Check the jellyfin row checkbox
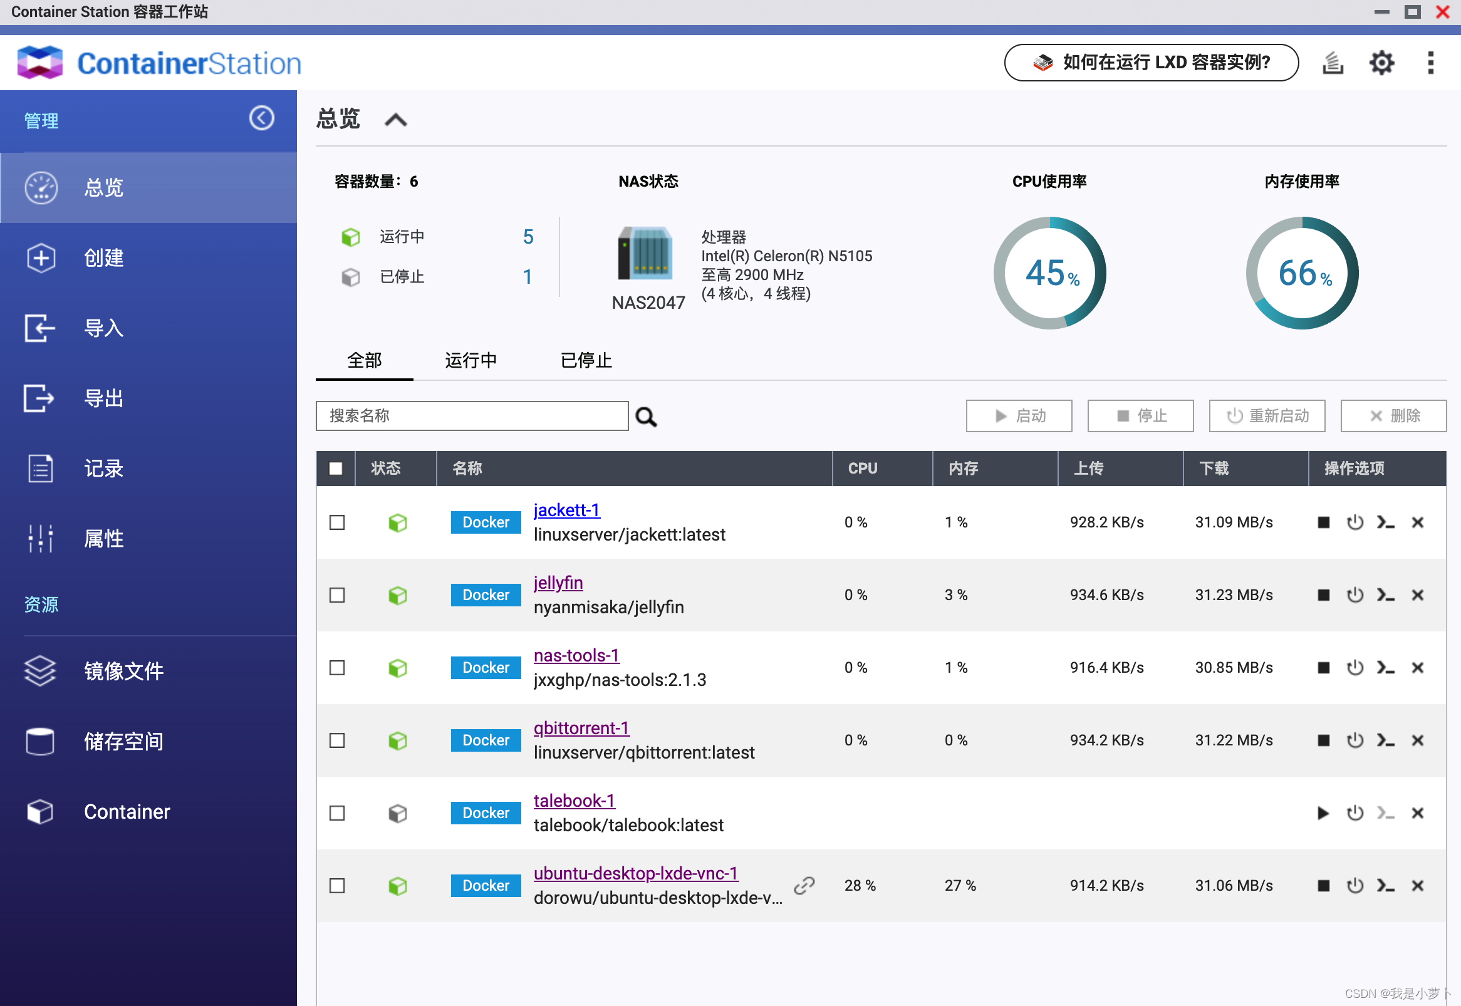Screen dimensions: 1461x1006 (337, 595)
